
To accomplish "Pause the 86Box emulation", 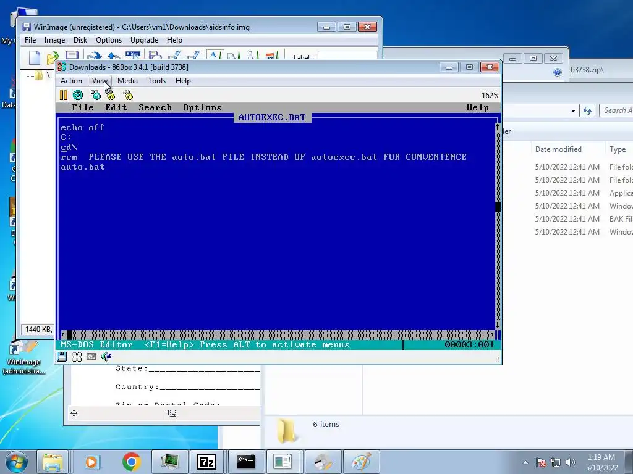I will (64, 95).
